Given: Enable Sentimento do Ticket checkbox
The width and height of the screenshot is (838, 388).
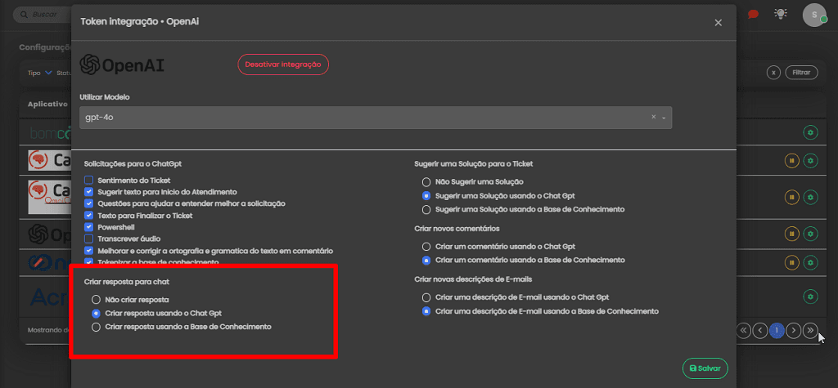Looking at the screenshot, I should 88,181.
